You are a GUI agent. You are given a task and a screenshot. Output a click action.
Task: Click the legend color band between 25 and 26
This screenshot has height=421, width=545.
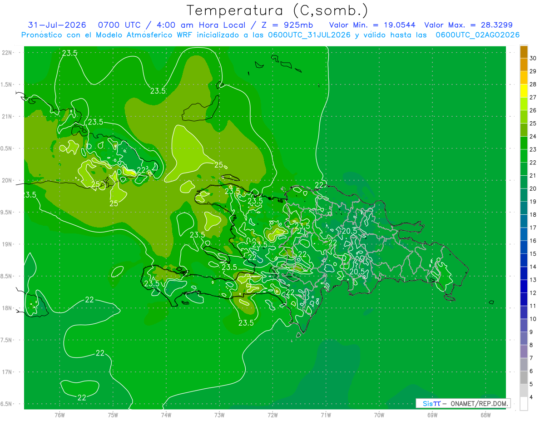pos(524,117)
